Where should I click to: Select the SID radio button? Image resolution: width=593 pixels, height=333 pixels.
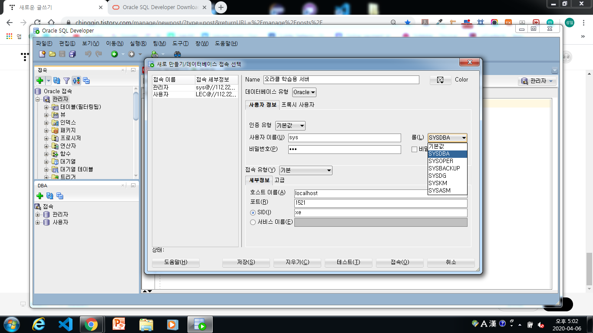(x=253, y=212)
